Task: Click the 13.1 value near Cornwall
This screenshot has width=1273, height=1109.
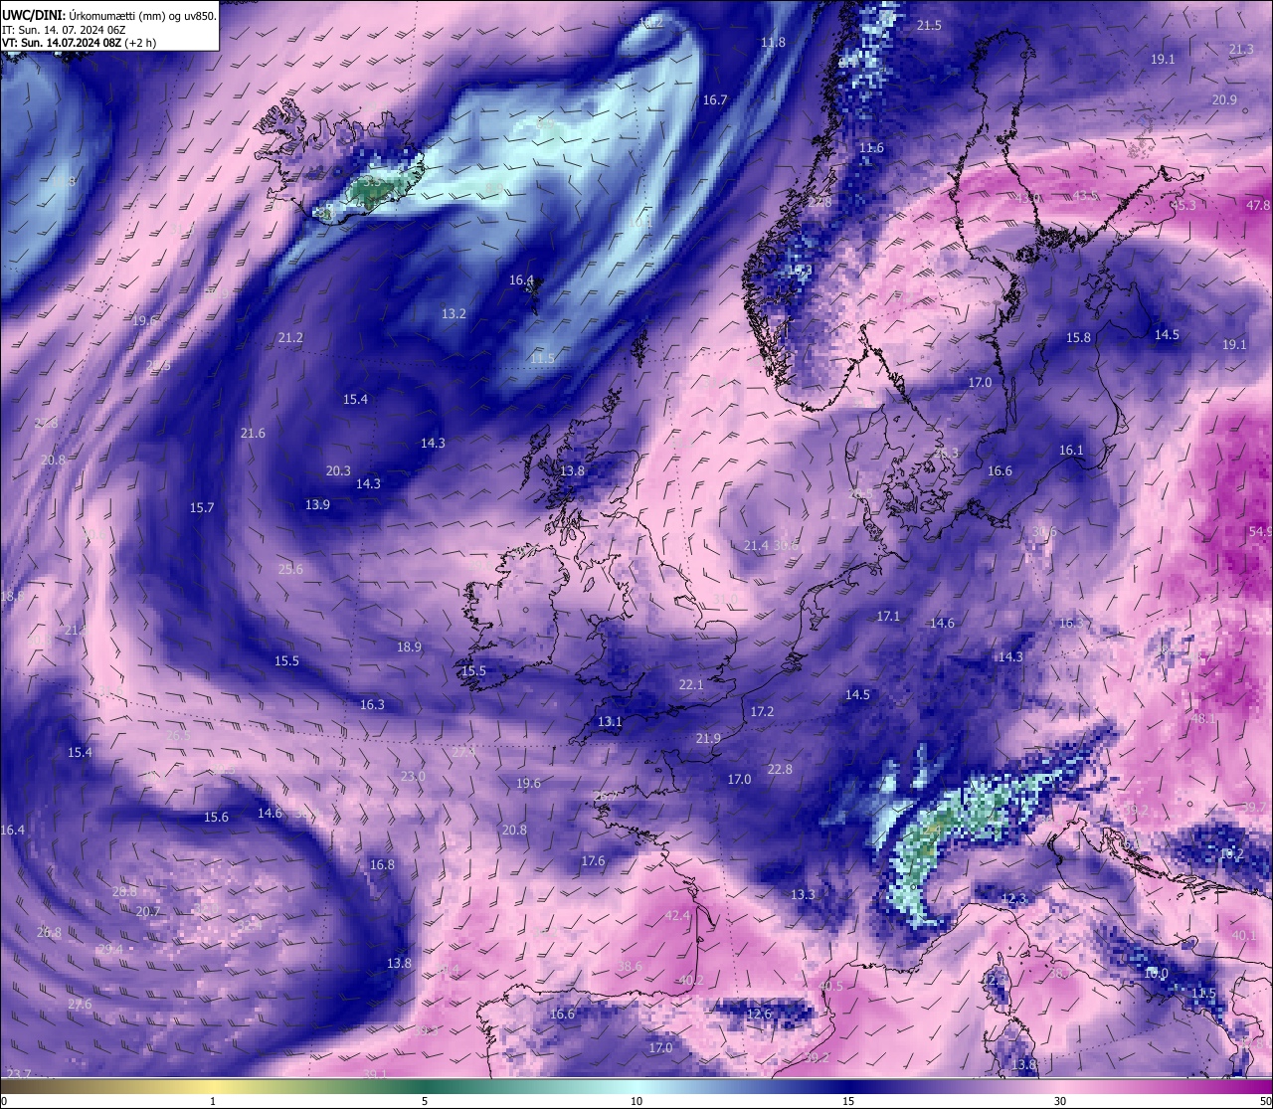Action: coord(610,721)
